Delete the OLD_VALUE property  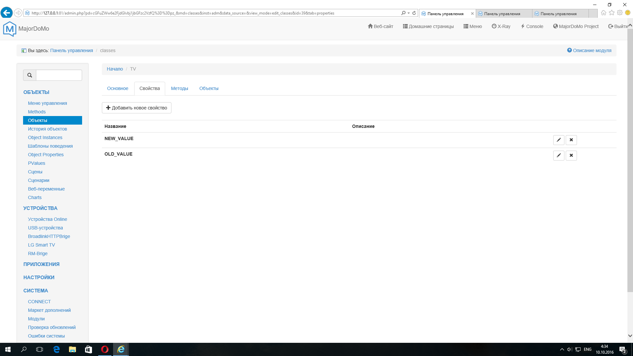[x=571, y=155]
